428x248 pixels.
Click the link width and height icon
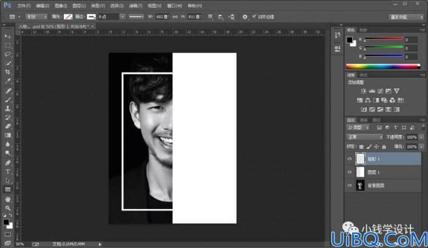pos(175,17)
